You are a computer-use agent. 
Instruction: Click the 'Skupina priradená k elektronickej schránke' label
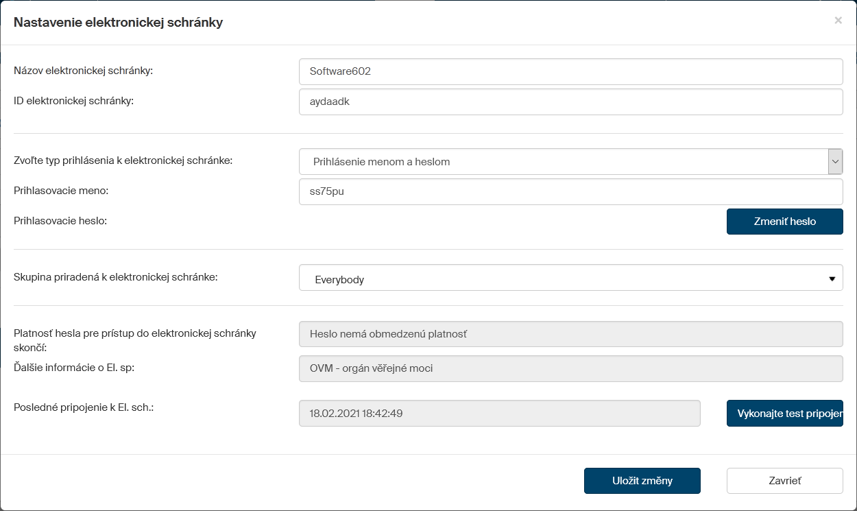pyautogui.click(x=115, y=277)
